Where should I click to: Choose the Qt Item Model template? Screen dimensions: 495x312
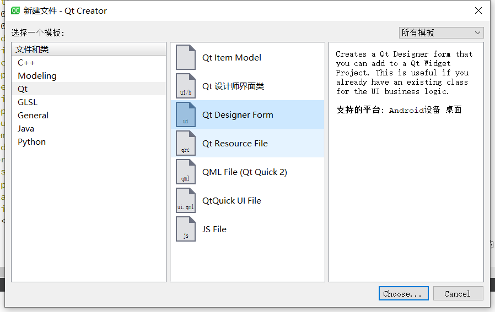247,57
